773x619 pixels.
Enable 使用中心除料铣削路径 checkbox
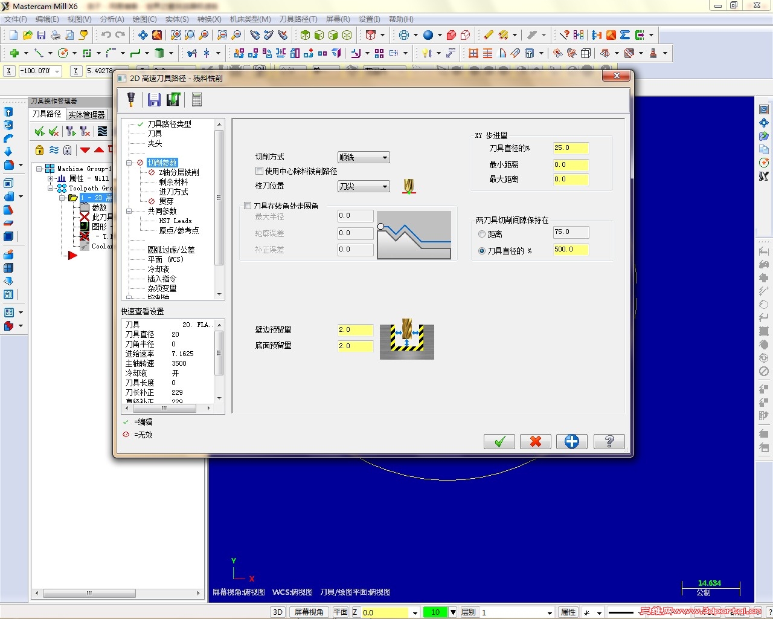(x=259, y=171)
